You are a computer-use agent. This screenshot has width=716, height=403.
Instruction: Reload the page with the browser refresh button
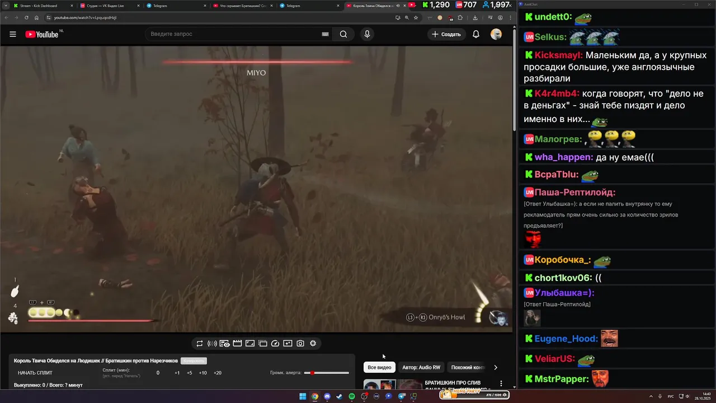[26, 17]
